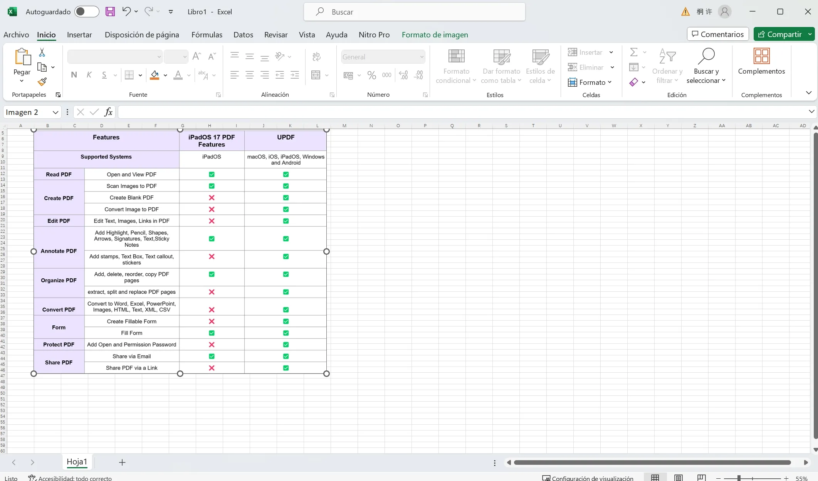This screenshot has height=481, width=818.
Task: Click the Copy icon in Portapapeles
Action: [42, 67]
